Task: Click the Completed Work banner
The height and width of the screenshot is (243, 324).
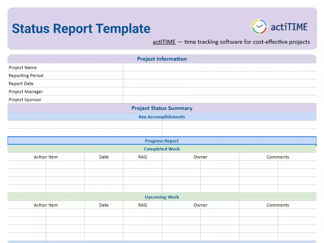Action: pyautogui.click(x=162, y=149)
